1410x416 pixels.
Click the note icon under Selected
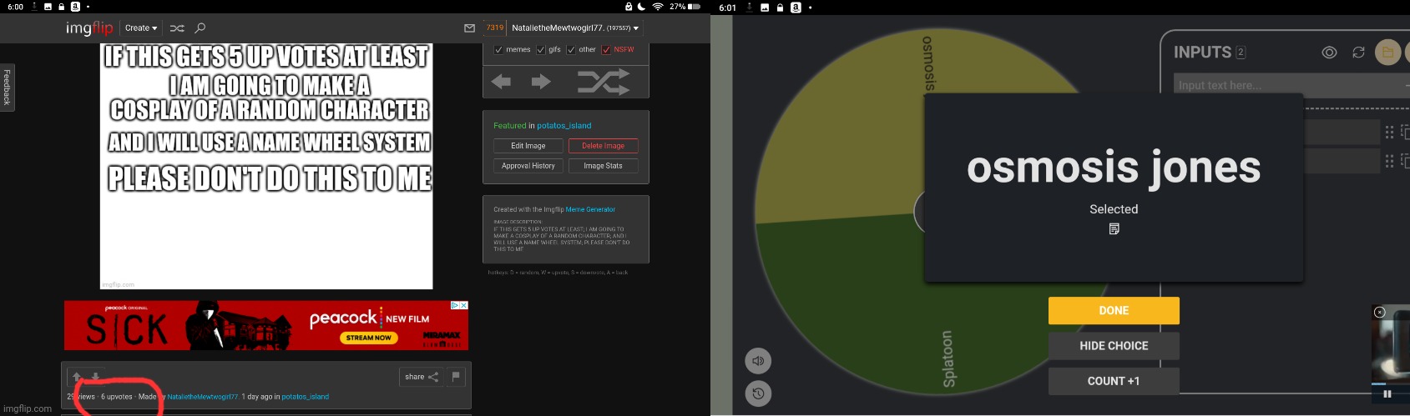(x=1114, y=228)
